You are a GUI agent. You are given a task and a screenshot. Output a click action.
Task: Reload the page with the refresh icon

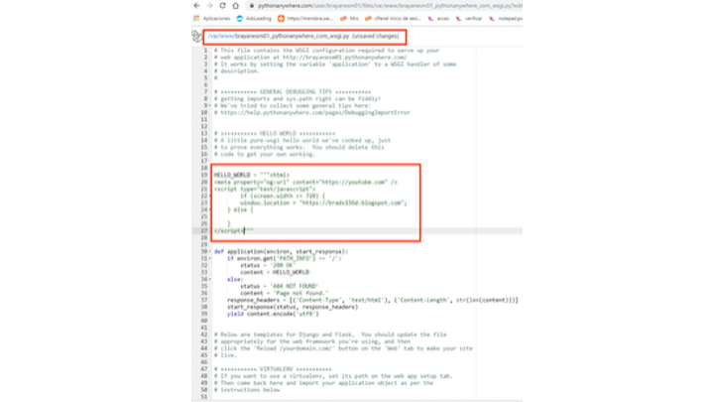coord(222,6)
